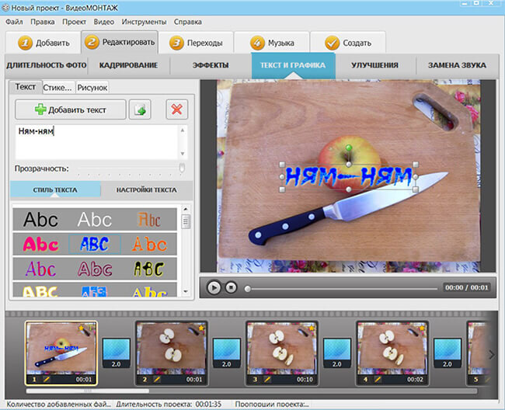Click the timeline right arrow chevron
This screenshot has width=505, height=410.
492,355
